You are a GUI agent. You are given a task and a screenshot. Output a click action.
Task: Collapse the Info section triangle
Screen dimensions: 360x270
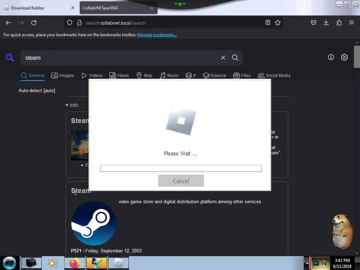tap(67, 105)
